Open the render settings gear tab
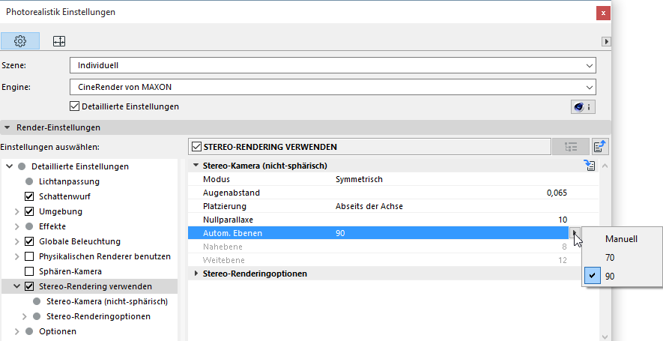The width and height of the screenshot is (663, 341). [20, 40]
